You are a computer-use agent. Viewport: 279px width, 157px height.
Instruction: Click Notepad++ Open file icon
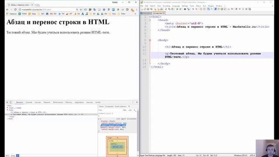pyautogui.click(x=145, y=9)
